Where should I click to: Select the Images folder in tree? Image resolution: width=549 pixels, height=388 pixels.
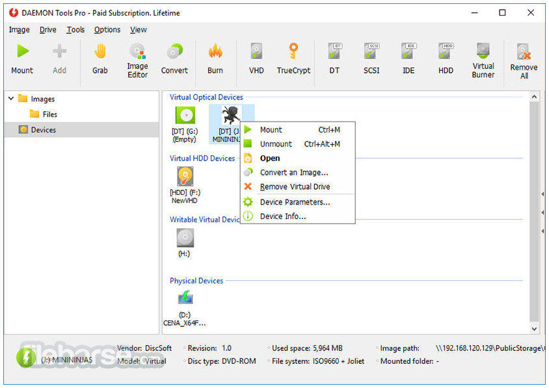point(37,99)
